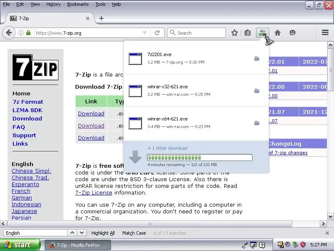Click the active download progress bar
334x251 pixels.
coord(200,158)
